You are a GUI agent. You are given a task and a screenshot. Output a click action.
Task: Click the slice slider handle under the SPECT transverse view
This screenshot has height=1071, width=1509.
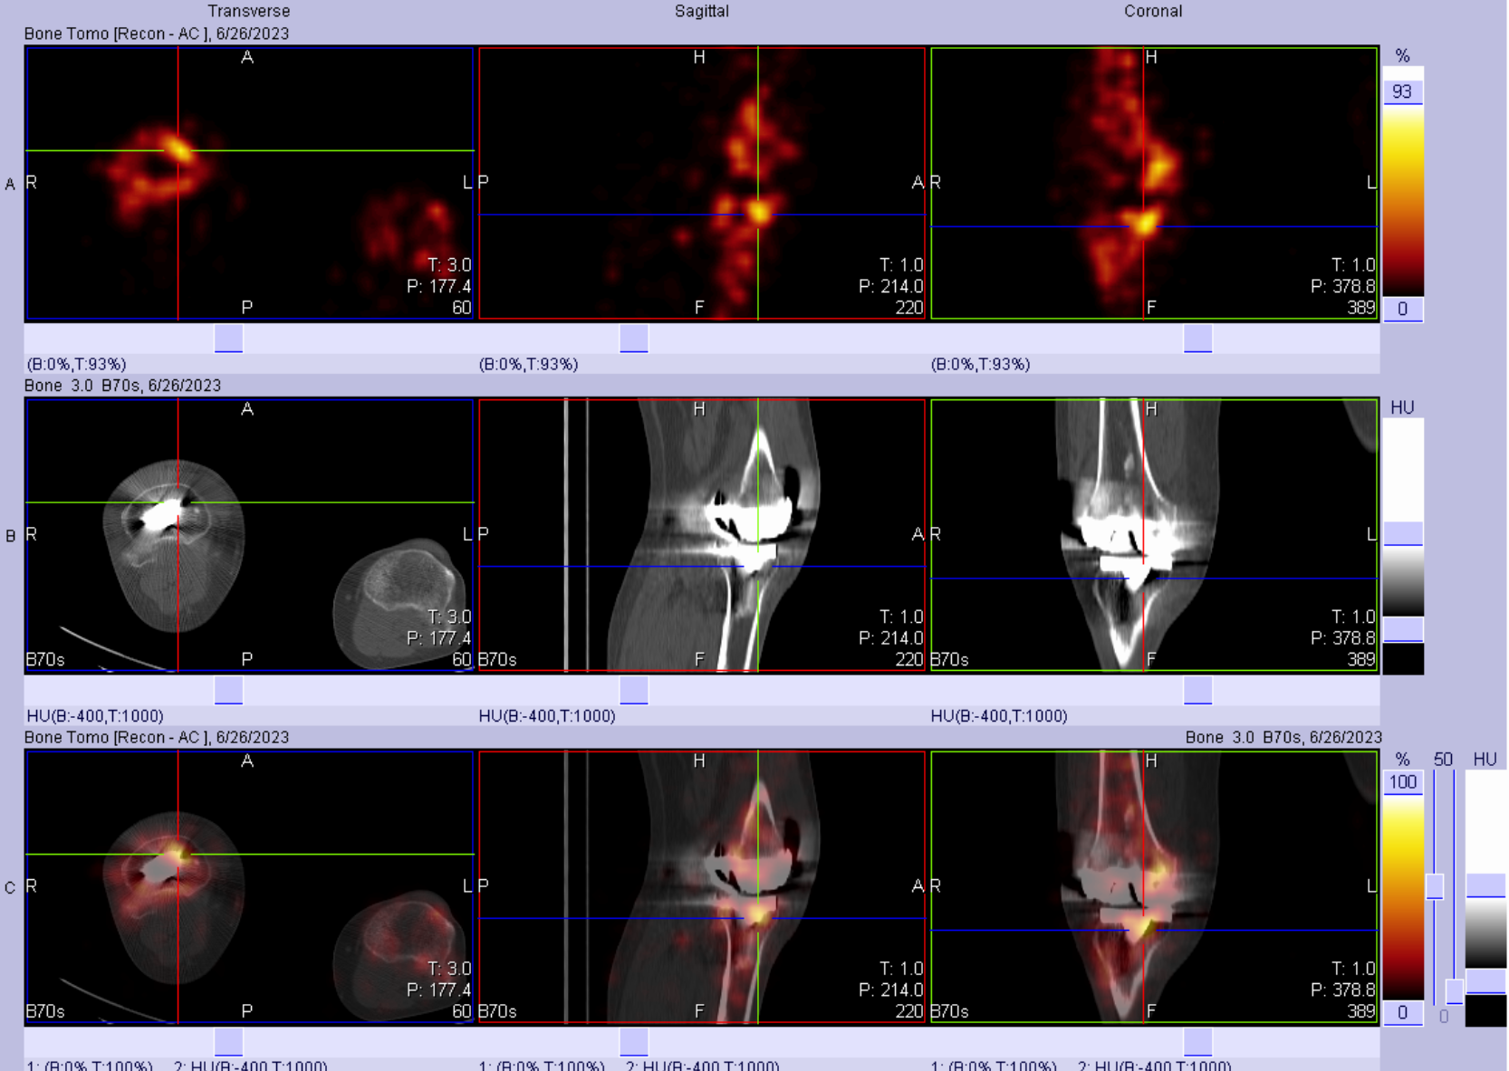(x=228, y=339)
